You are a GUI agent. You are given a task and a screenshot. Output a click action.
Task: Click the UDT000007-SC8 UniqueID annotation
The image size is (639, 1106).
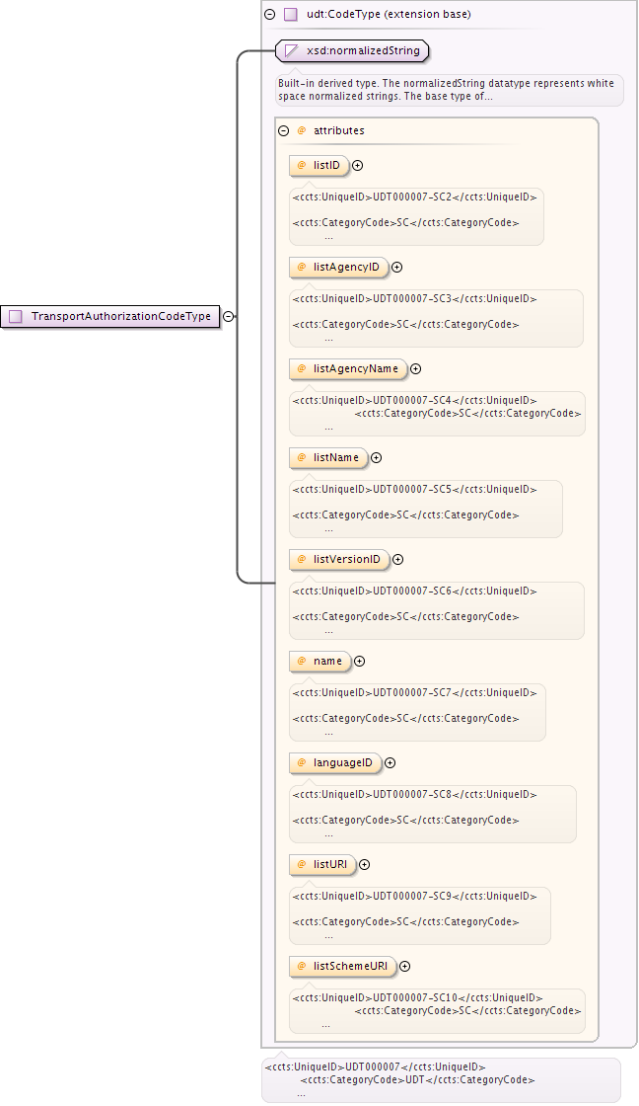(415, 794)
